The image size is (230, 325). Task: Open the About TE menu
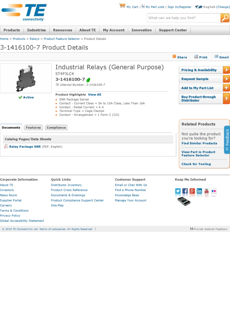tap(88, 30)
